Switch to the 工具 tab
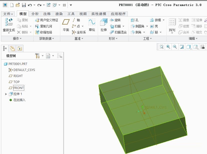Screen dimensions: 207x154 (x=71, y=14)
